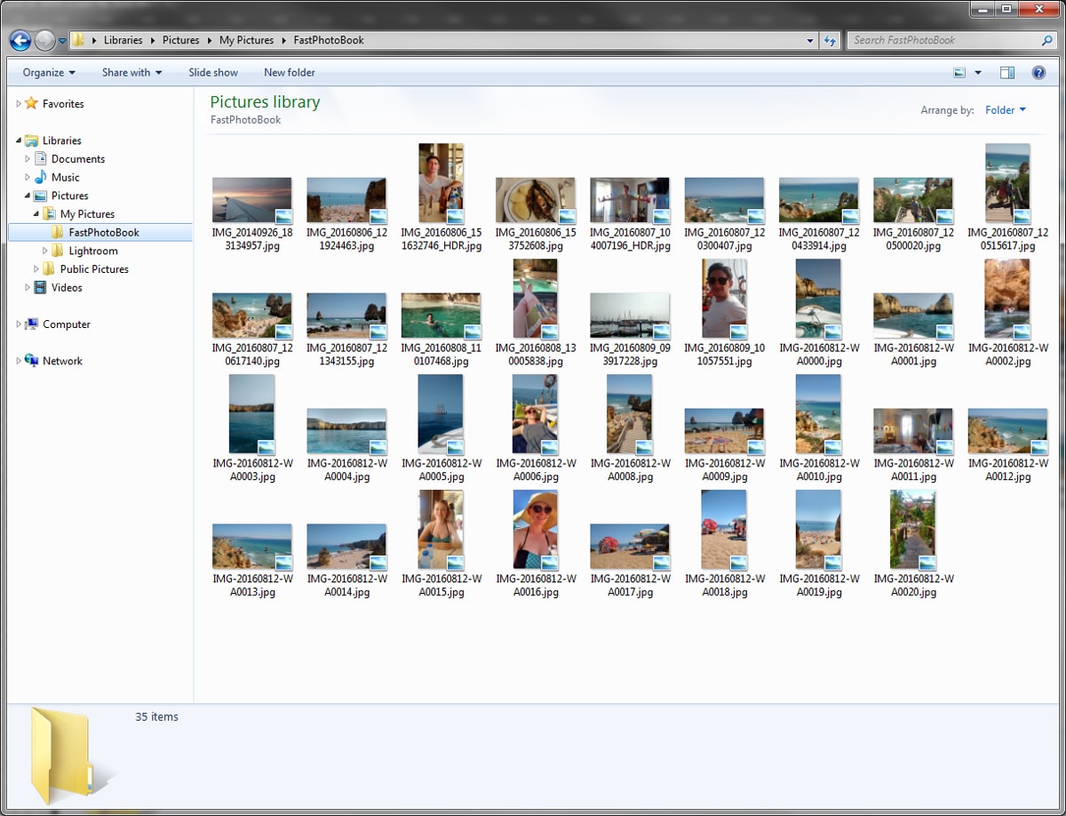The height and width of the screenshot is (816, 1066).
Task: Select thumbnail IMG_20160808_110107468.jpg
Action: click(441, 316)
